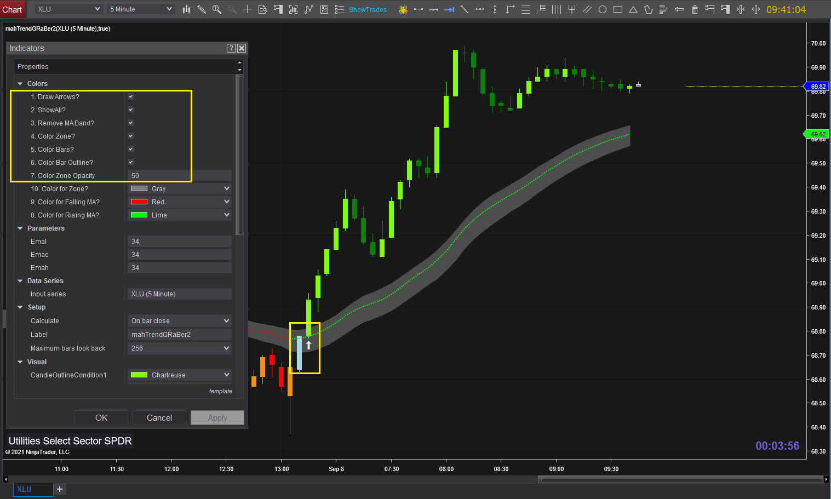Screen dimensions: 831x499
Task: Select the Fibonacci retracement lines tool
Action: coord(526,9)
